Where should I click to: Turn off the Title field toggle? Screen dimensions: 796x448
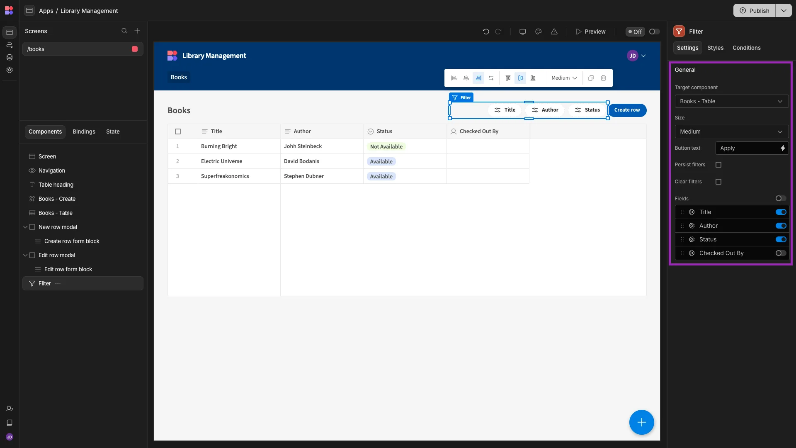(781, 212)
